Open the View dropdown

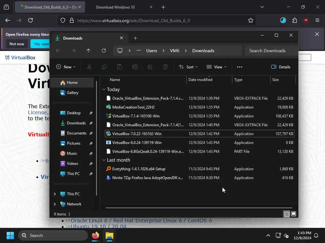pos(216,67)
